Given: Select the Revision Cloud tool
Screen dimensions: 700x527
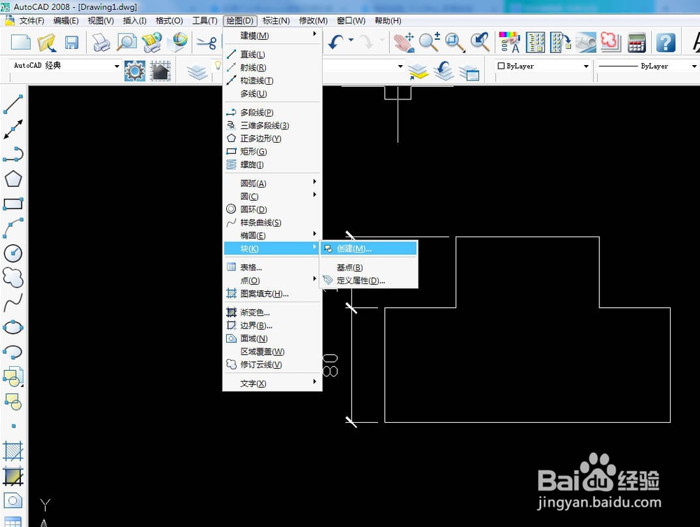Looking at the screenshot, I should (x=13, y=277).
